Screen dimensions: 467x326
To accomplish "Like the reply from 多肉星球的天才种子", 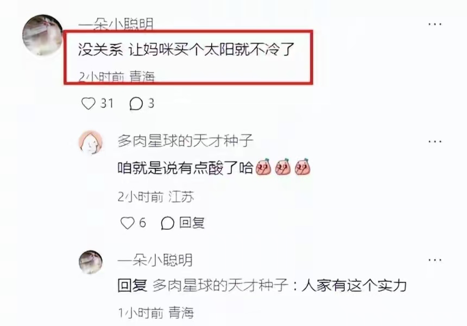I will pyautogui.click(x=127, y=223).
